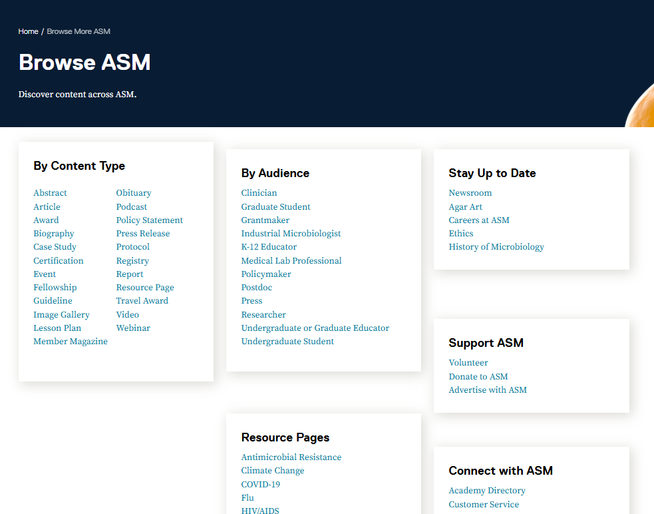The width and height of the screenshot is (654, 514).
Task: Open the Researcher audience link
Action: (263, 314)
